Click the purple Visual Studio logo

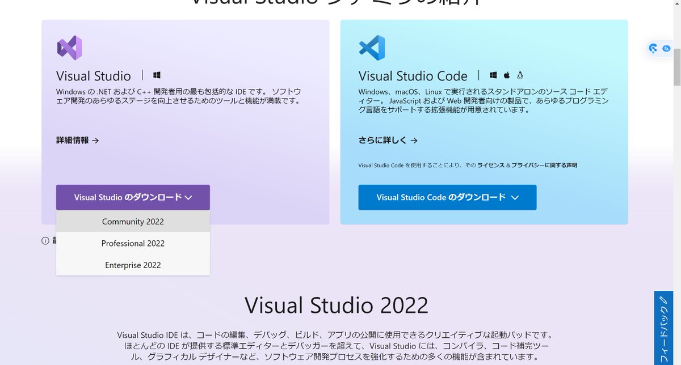[70, 48]
